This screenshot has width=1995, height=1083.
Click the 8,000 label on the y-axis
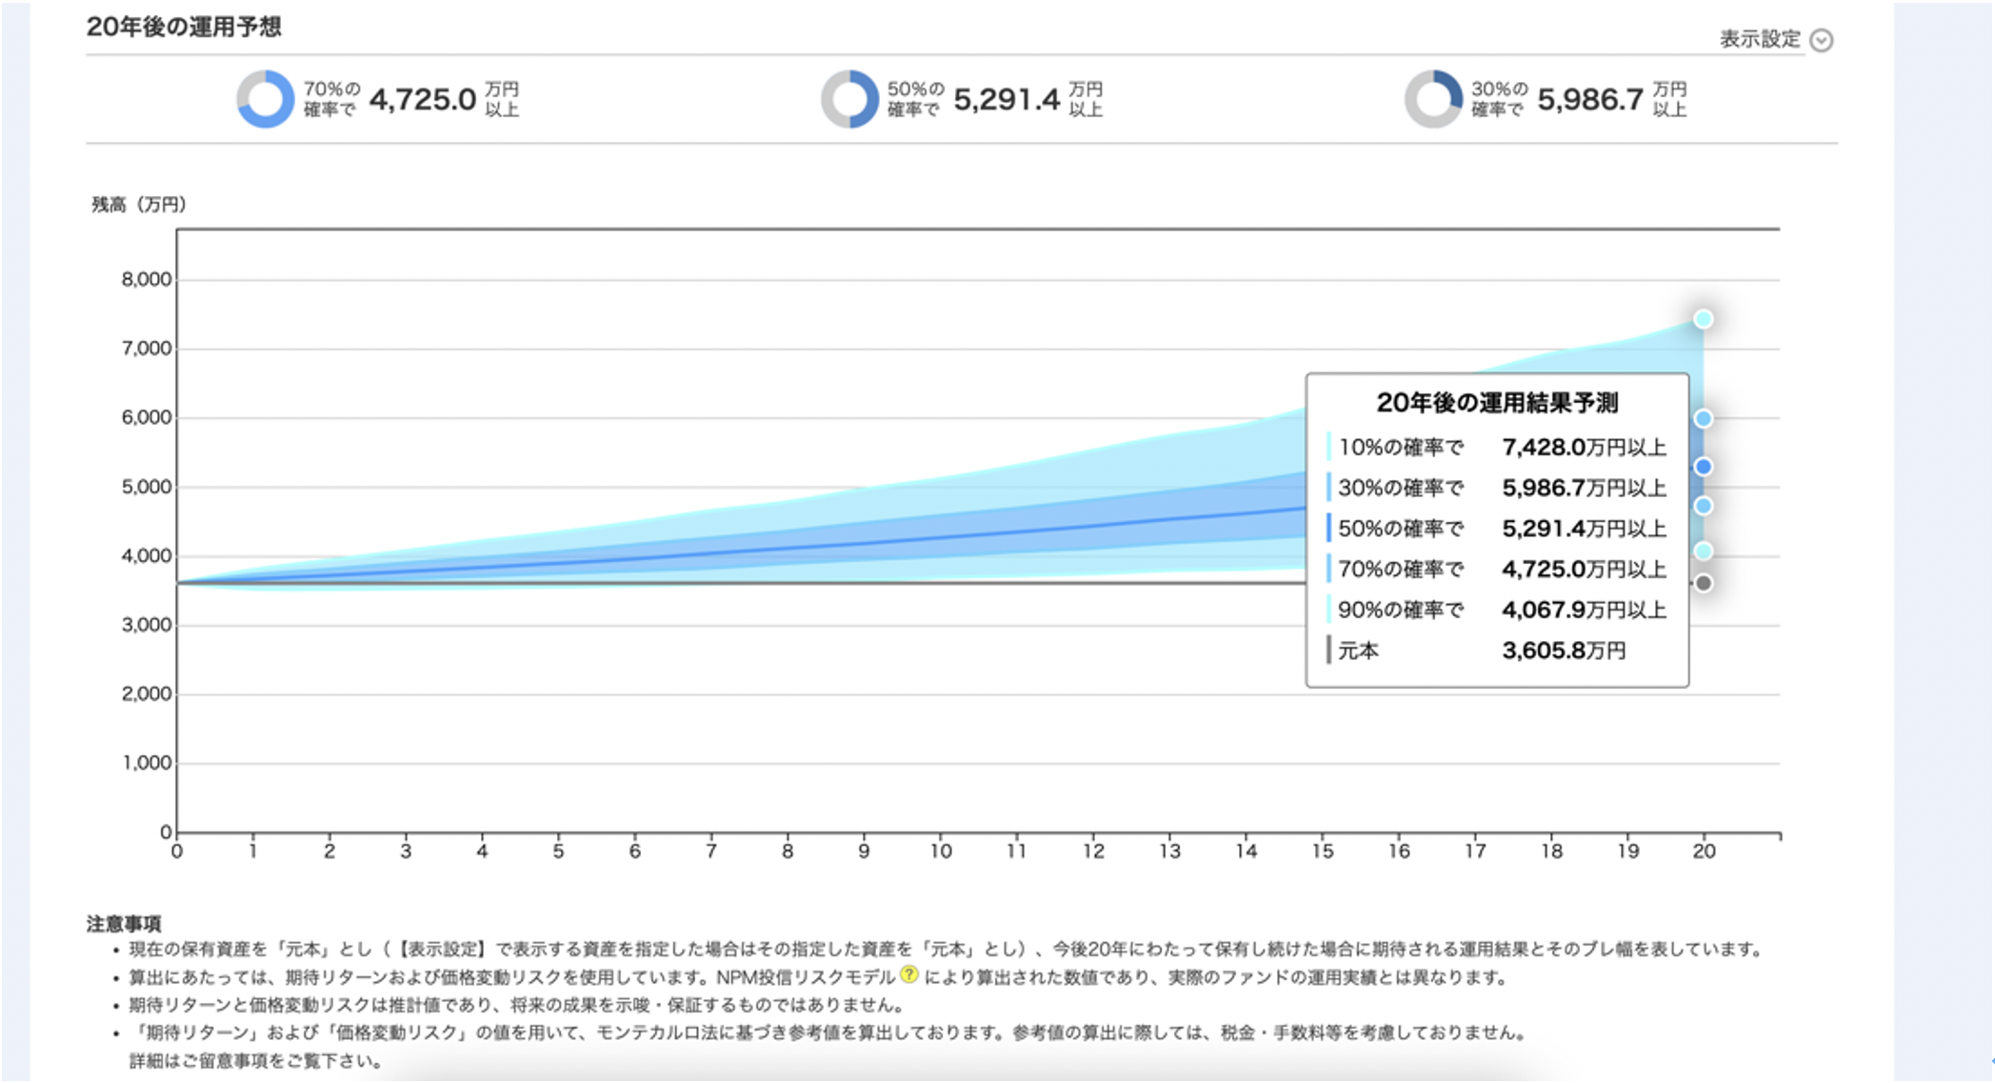146,279
